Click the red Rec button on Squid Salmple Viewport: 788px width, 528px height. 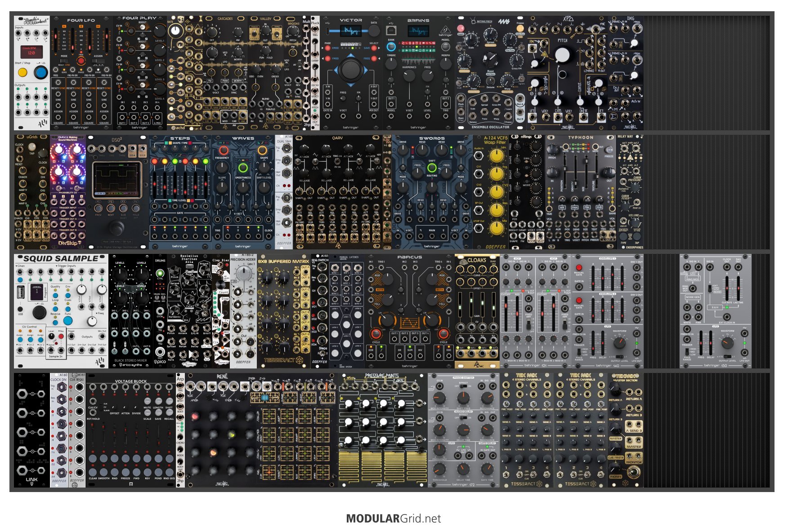(62, 337)
